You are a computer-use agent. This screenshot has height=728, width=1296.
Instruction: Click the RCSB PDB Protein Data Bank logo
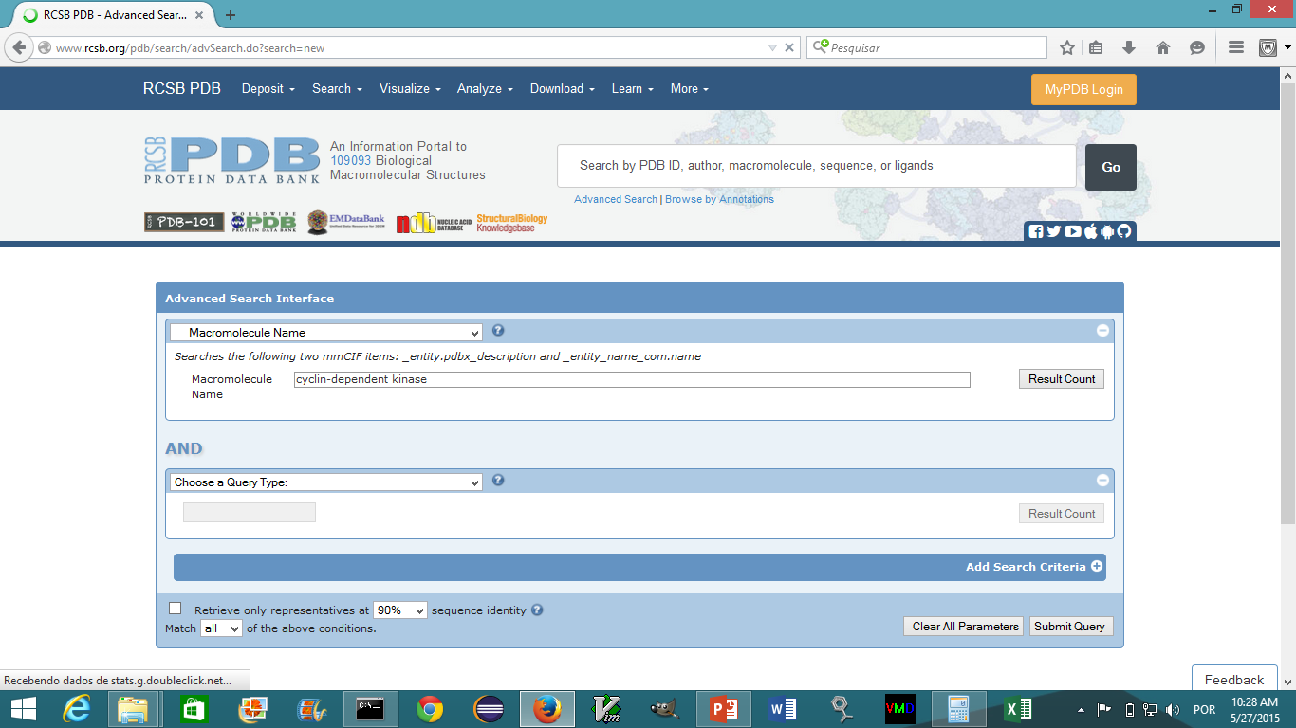click(231, 160)
